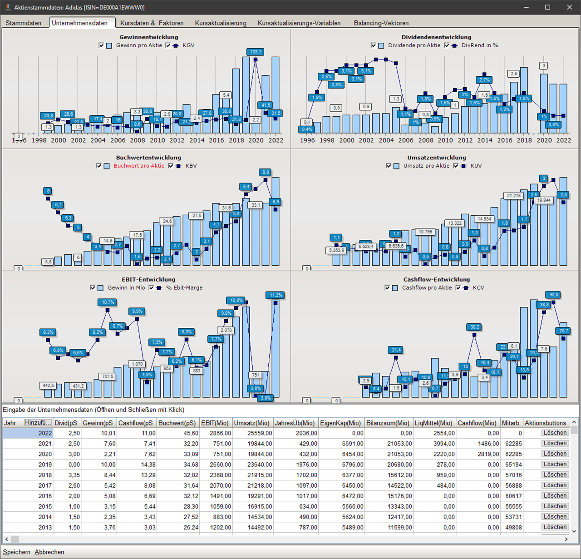The image size is (581, 559).
Task: Uncheck the DivRend in % series checkbox
Action: 447,45
